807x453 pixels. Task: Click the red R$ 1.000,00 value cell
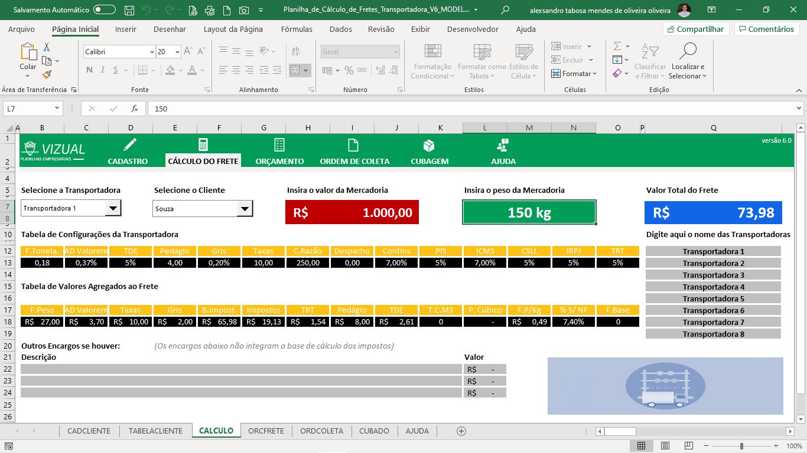pyautogui.click(x=352, y=212)
